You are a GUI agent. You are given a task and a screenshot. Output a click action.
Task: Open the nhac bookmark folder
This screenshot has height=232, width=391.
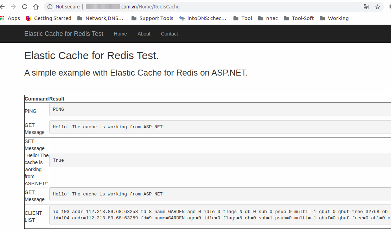[268, 18]
